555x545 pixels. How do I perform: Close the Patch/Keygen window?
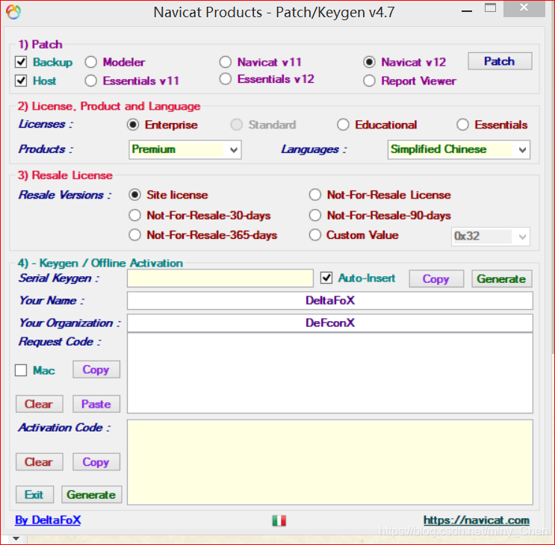[x=524, y=8]
